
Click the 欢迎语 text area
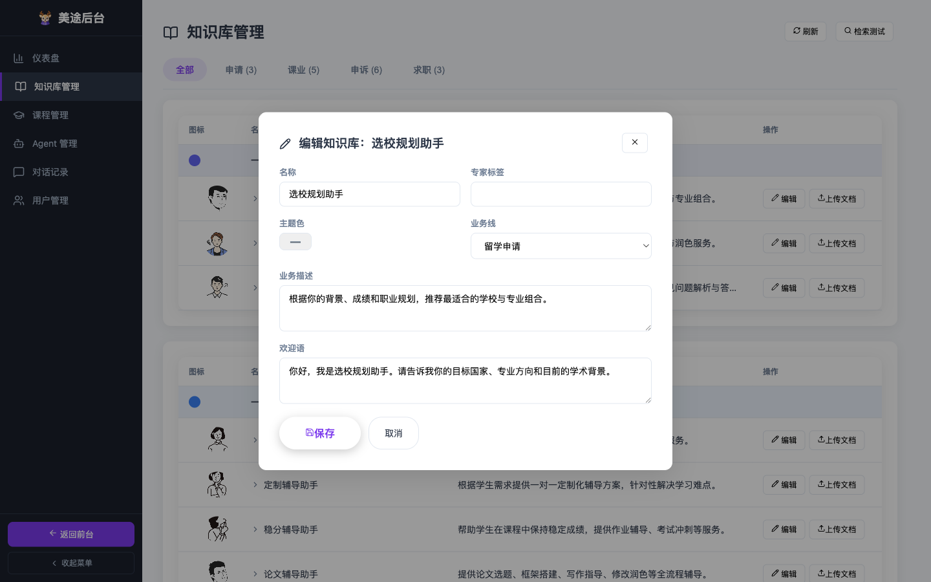point(465,381)
